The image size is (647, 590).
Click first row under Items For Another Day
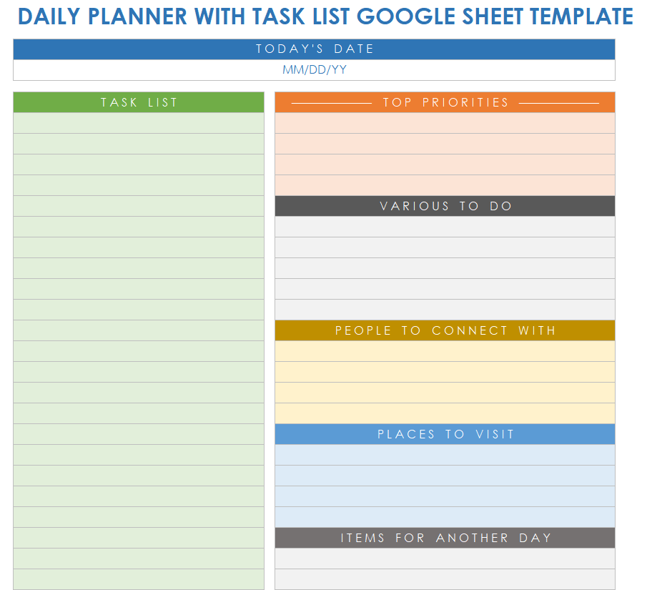coord(445,559)
